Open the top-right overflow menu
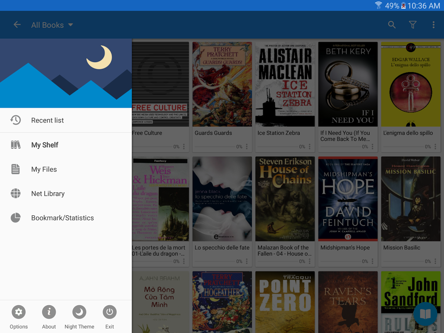This screenshot has height=333, width=444. (x=433, y=25)
